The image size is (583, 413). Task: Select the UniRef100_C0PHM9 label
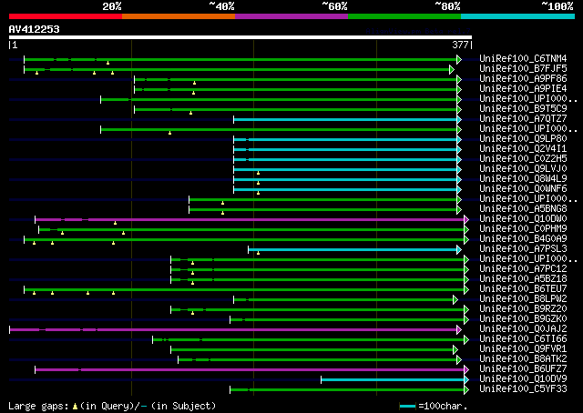click(523, 229)
